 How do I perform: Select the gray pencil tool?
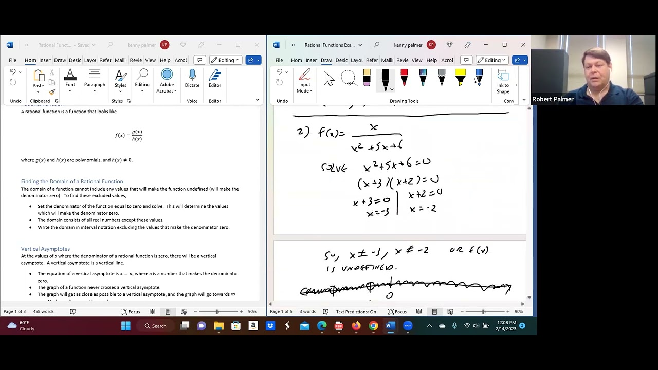[442, 78]
